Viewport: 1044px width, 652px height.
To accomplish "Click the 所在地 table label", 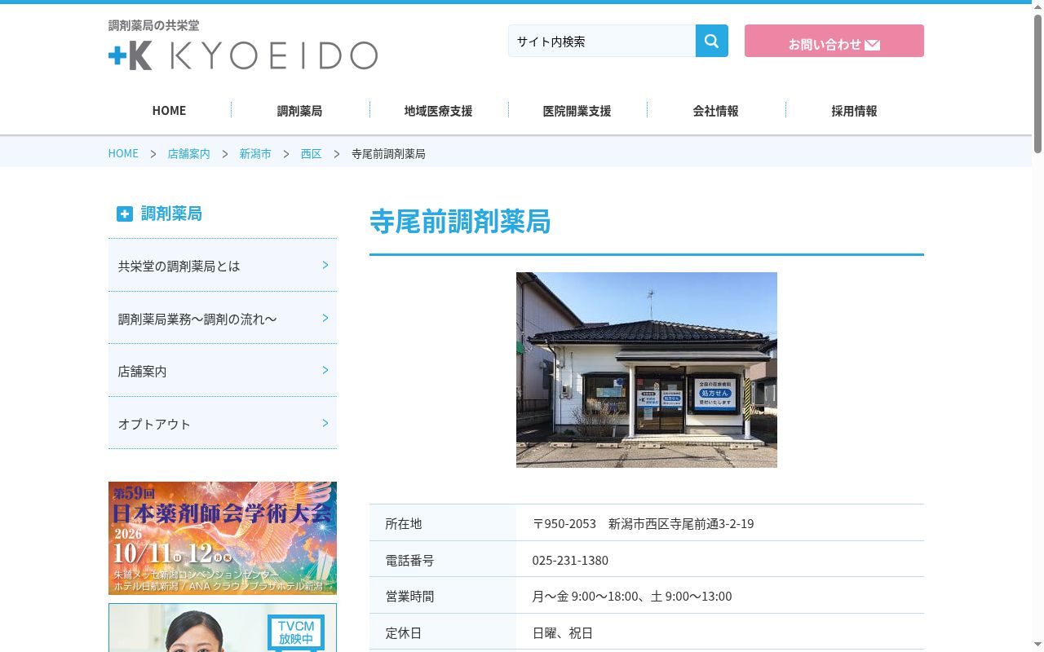I will point(404,523).
